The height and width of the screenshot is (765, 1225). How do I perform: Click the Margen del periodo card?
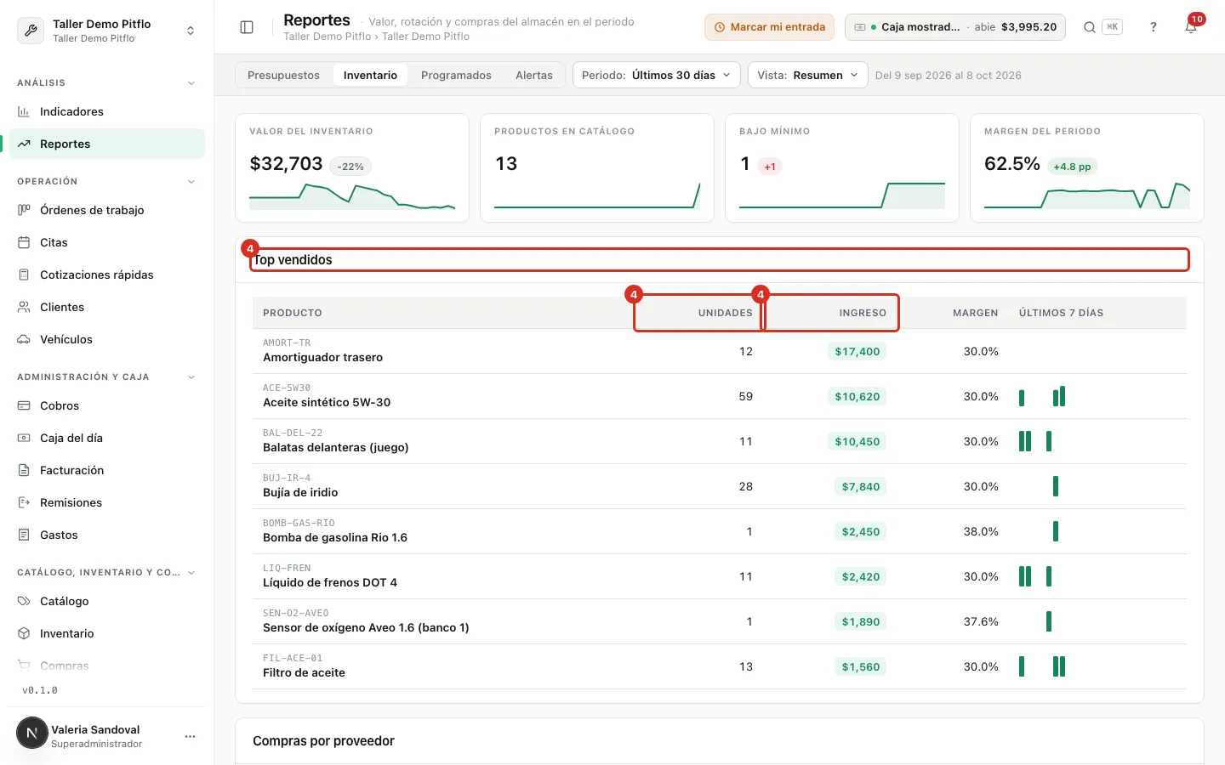[x=1087, y=167]
